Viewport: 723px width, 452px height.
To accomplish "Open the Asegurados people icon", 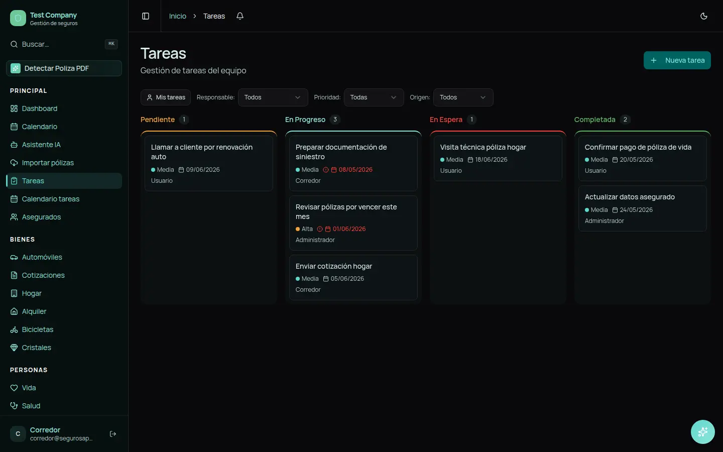I will pos(14,217).
